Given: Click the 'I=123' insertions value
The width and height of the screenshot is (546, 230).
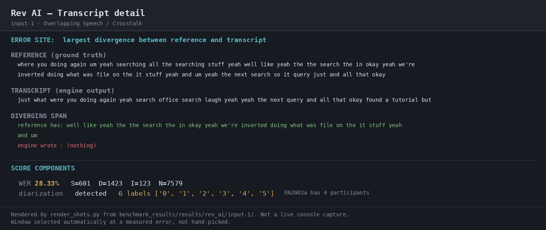Looking at the screenshot, I should 140,184.
